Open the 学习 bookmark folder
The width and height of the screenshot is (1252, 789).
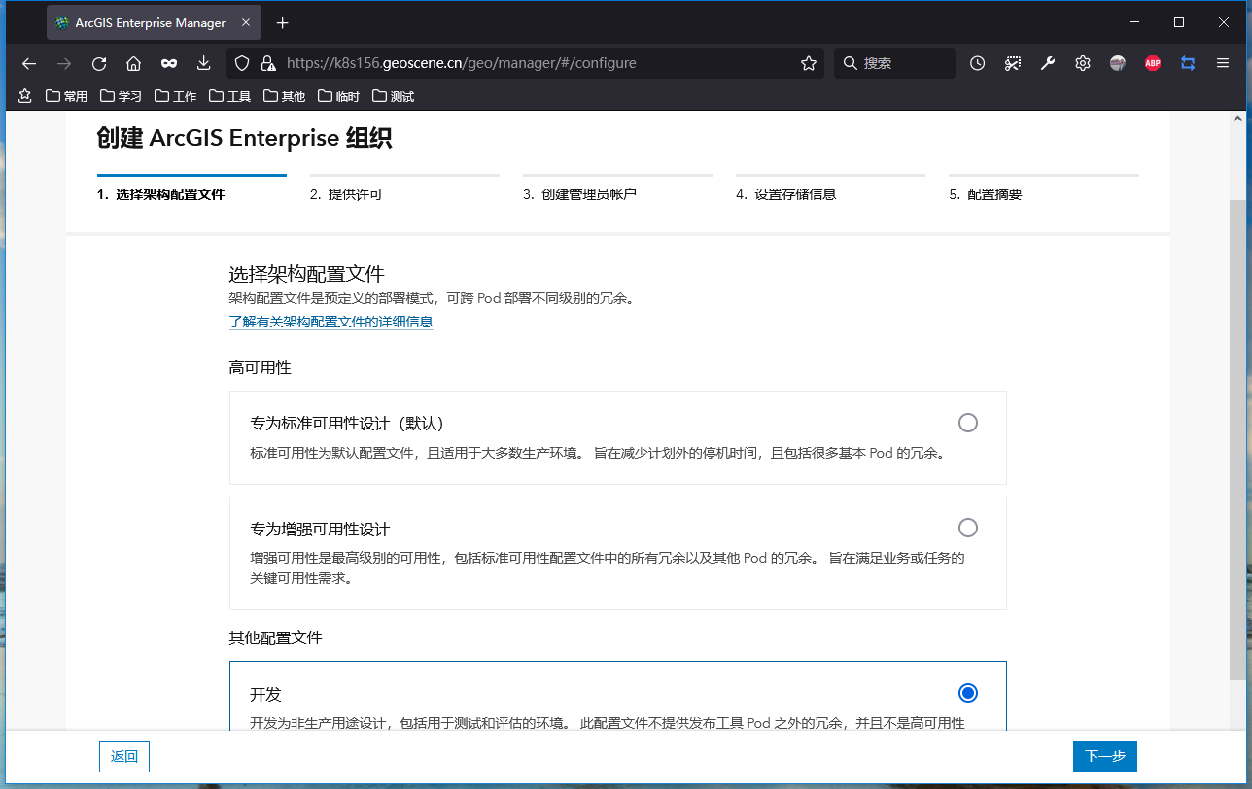pyautogui.click(x=121, y=96)
